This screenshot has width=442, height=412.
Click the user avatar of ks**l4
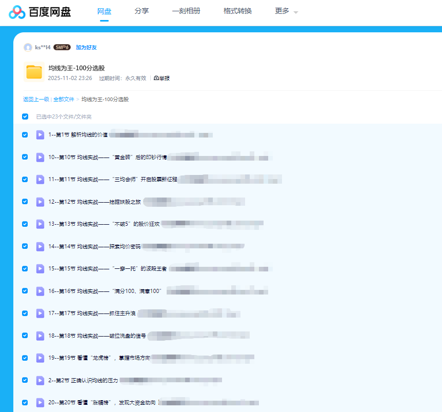click(x=28, y=47)
